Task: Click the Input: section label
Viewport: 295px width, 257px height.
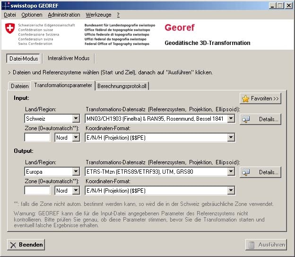Action: pyautogui.click(x=21, y=98)
